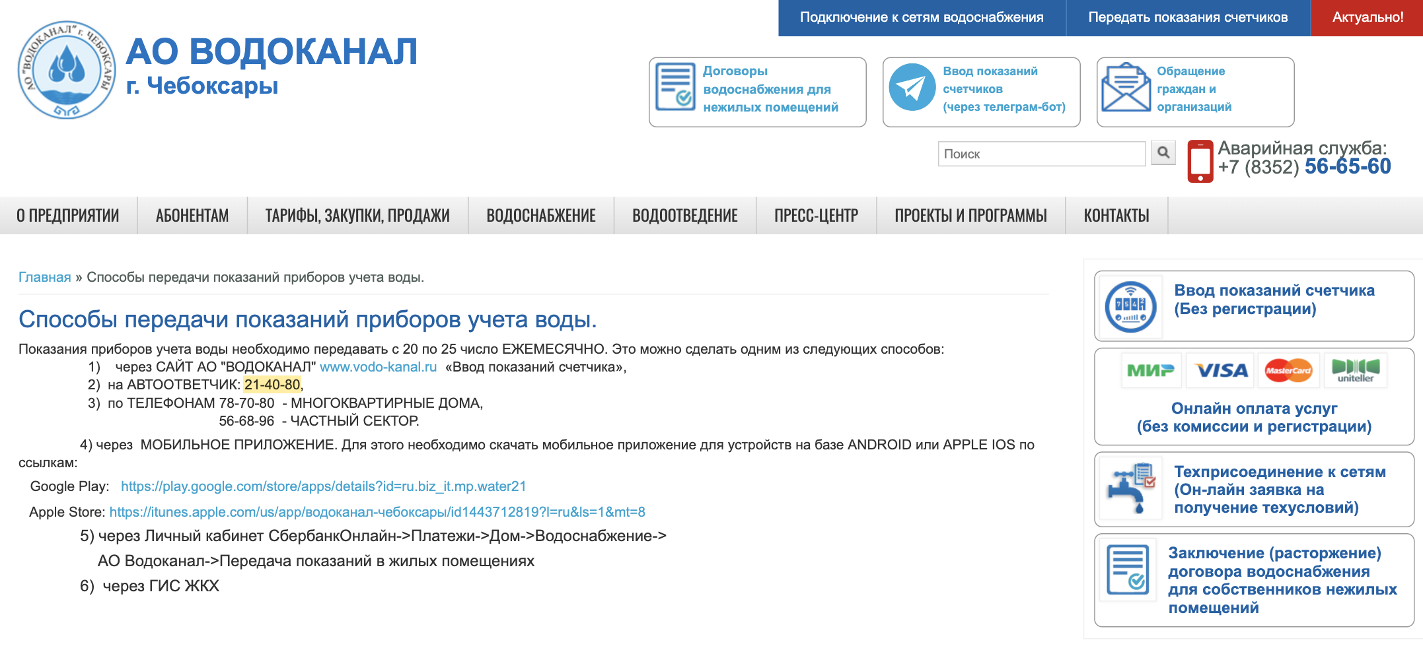
Task: Open ТАРИФЫ, ЗАКУПКИ, ПРОДАЖИ menu
Action: pyautogui.click(x=357, y=216)
